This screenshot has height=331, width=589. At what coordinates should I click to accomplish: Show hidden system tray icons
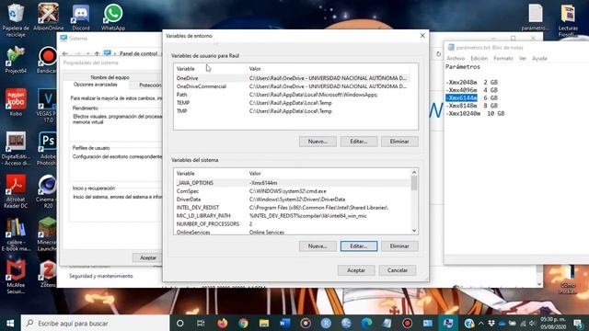[481, 323]
